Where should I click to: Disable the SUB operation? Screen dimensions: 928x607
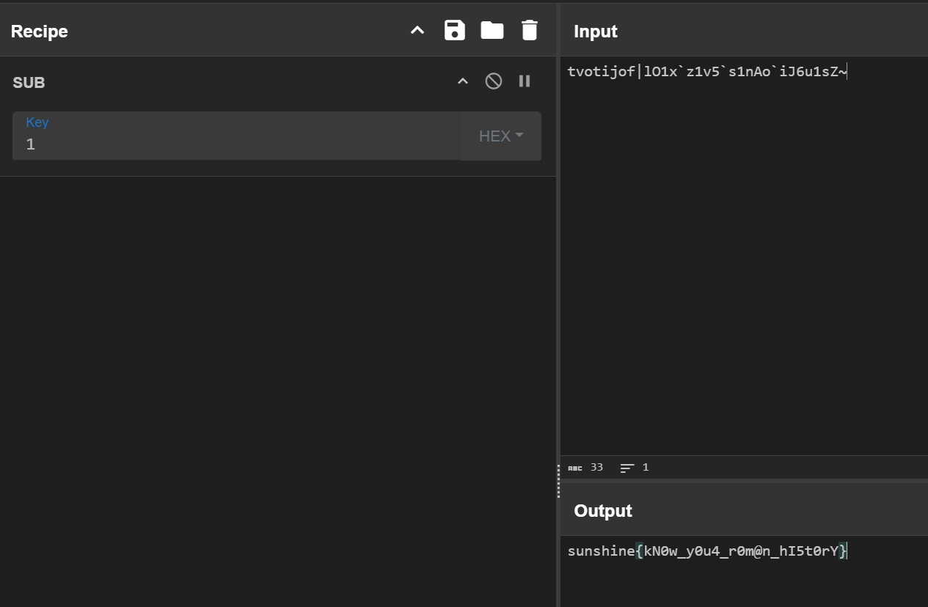494,81
